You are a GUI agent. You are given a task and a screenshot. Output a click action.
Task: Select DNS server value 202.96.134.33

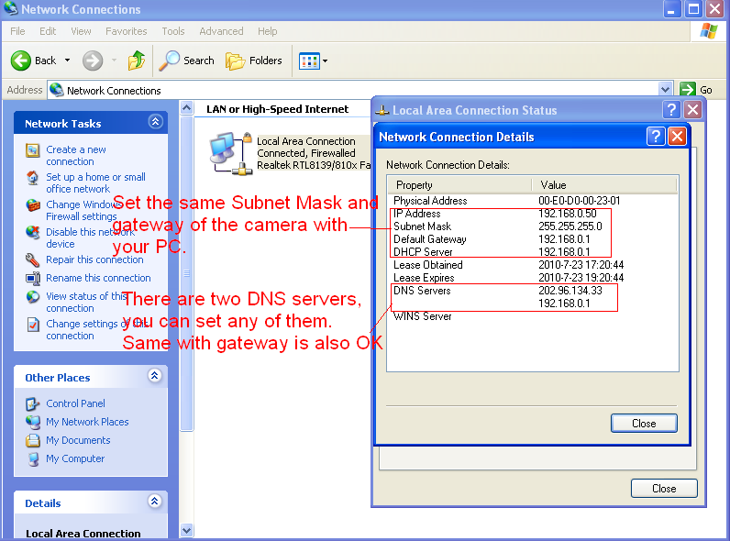tap(570, 291)
